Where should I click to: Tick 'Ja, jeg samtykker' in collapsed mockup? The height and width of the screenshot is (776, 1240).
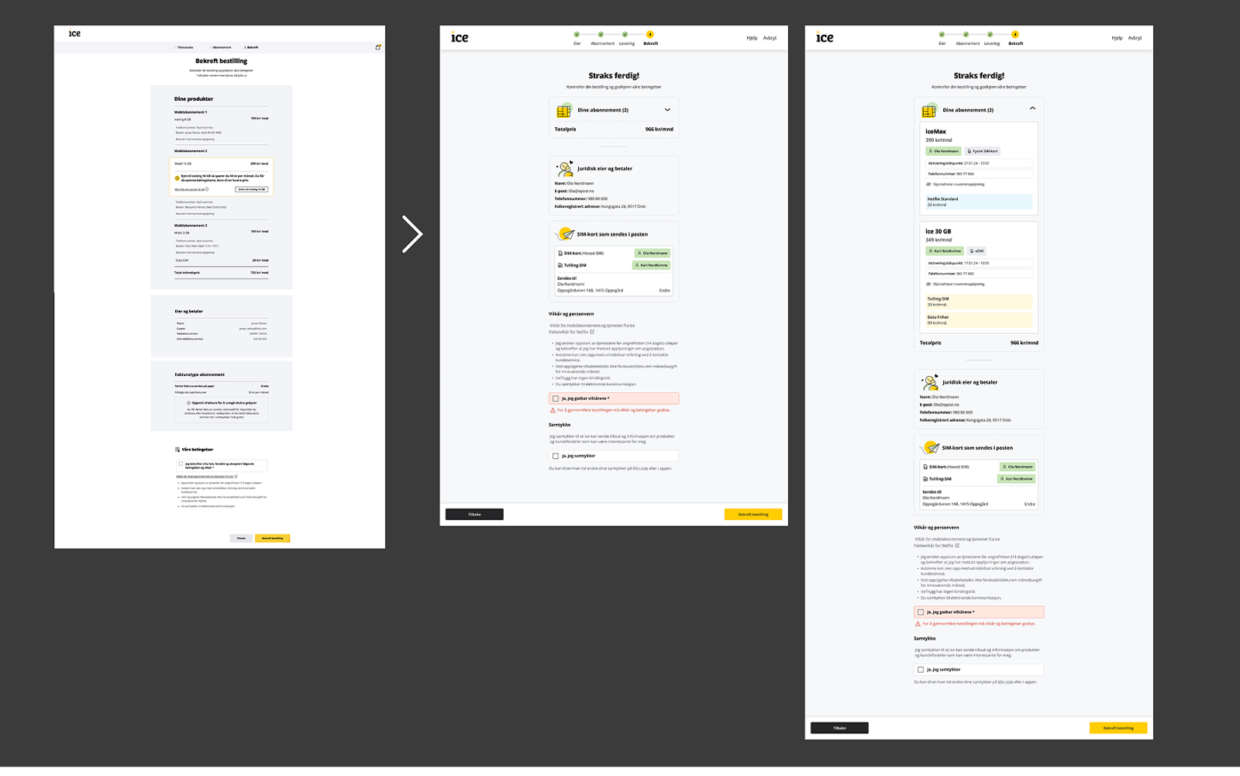556,456
